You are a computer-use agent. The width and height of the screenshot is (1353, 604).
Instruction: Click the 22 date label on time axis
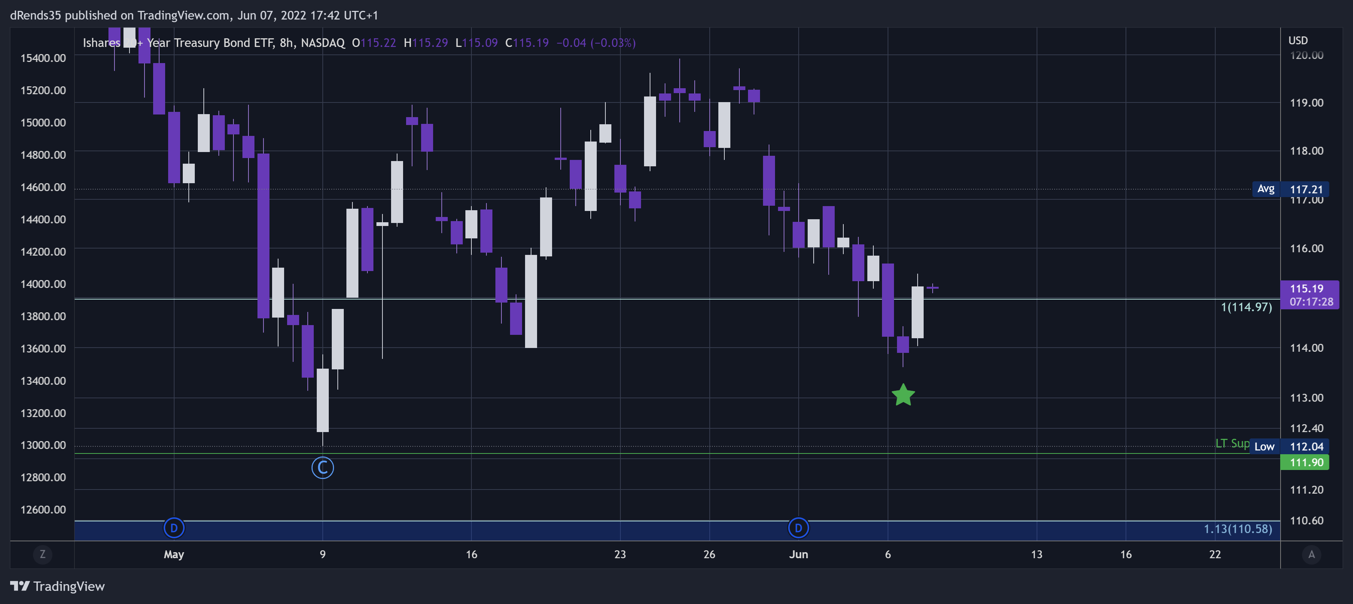[1215, 554]
